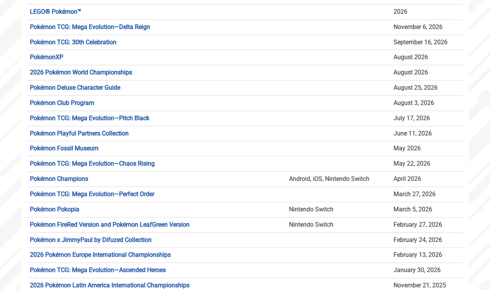
Task: Open the LEGO® Pokémon™ link
Action: (x=56, y=12)
